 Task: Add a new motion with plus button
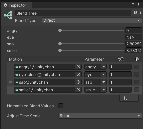[x=125, y=98]
